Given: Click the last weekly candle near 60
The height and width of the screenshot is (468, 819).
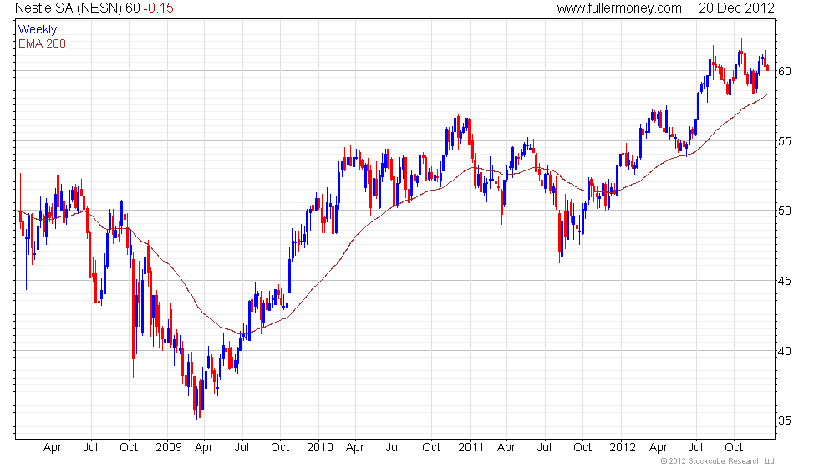Looking at the screenshot, I should (767, 67).
